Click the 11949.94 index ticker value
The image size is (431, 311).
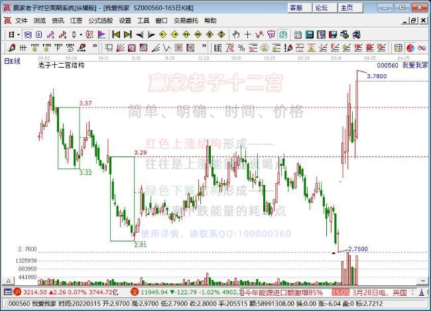click(x=154, y=292)
